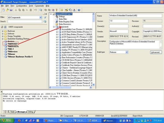The width and height of the screenshot is (164, 123).
Task: Click the Advanced... button
Action: tap(156, 52)
